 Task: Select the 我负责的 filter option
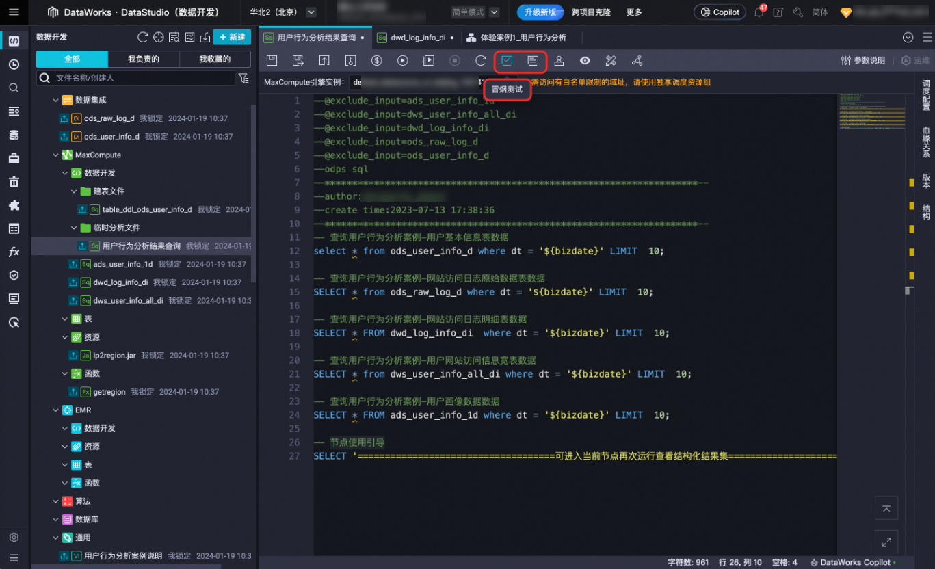point(144,59)
